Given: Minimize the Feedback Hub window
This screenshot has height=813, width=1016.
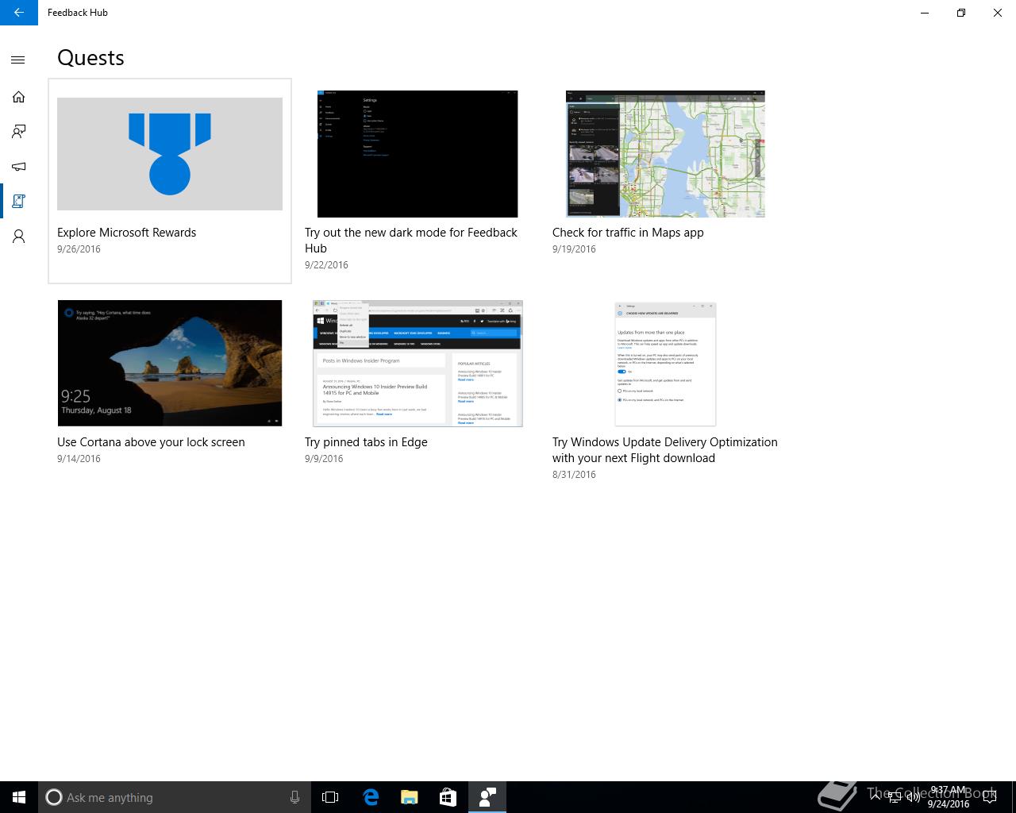Looking at the screenshot, I should pos(925,13).
